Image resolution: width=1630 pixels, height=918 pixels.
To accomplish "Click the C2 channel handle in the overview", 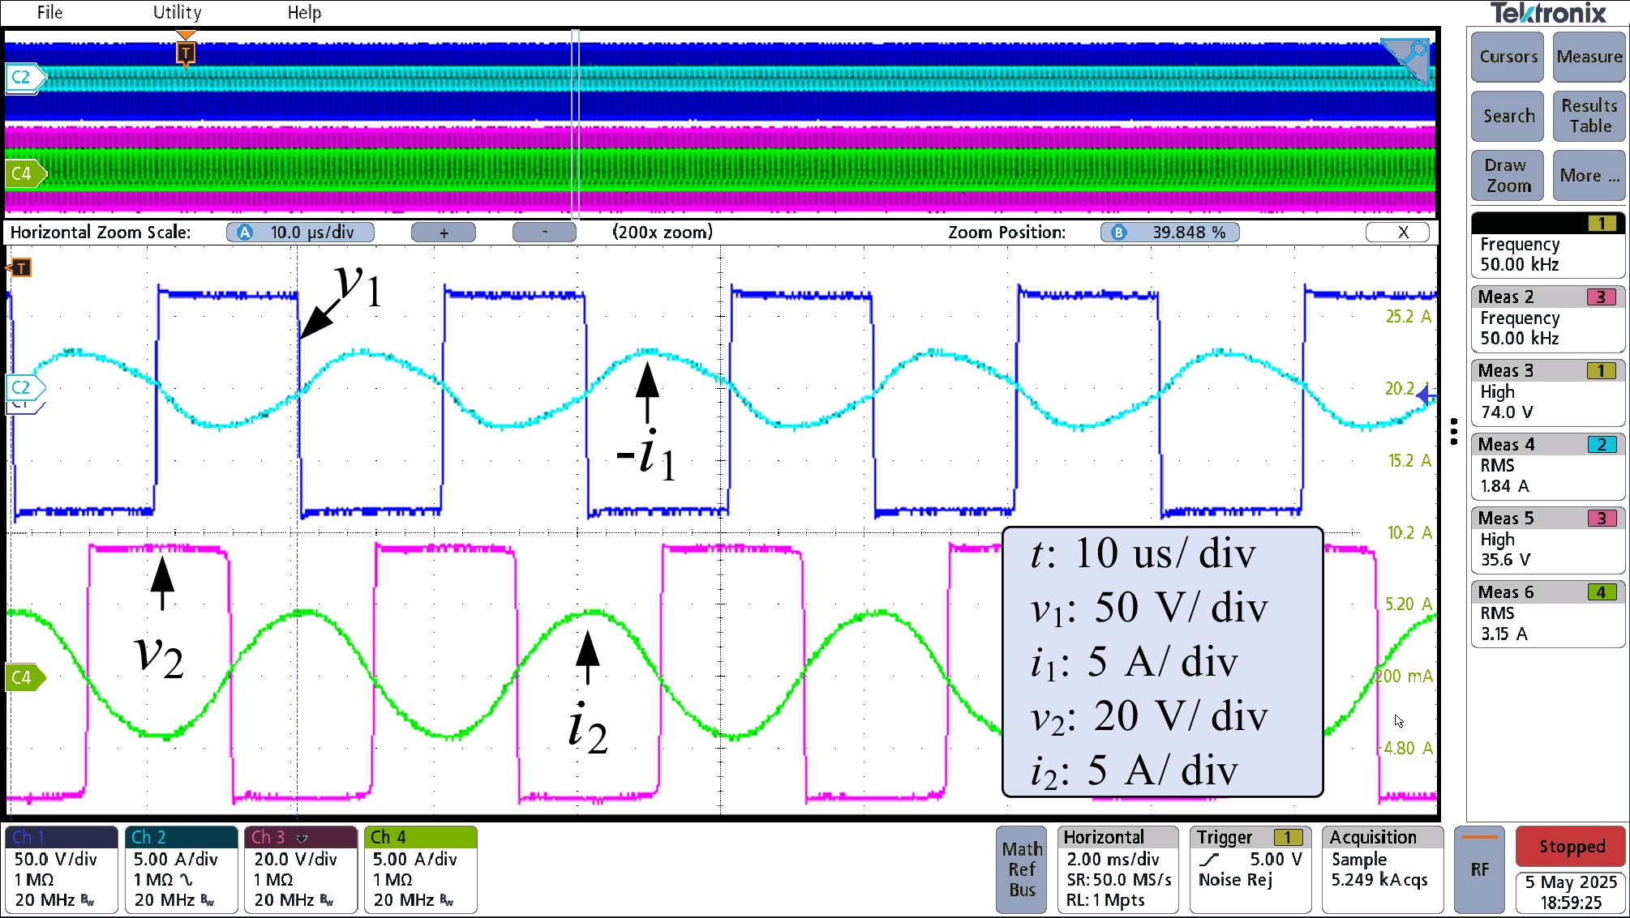I will click(x=24, y=78).
